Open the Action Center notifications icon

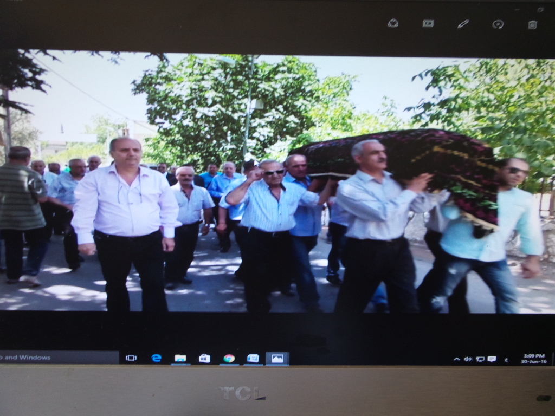(492, 359)
